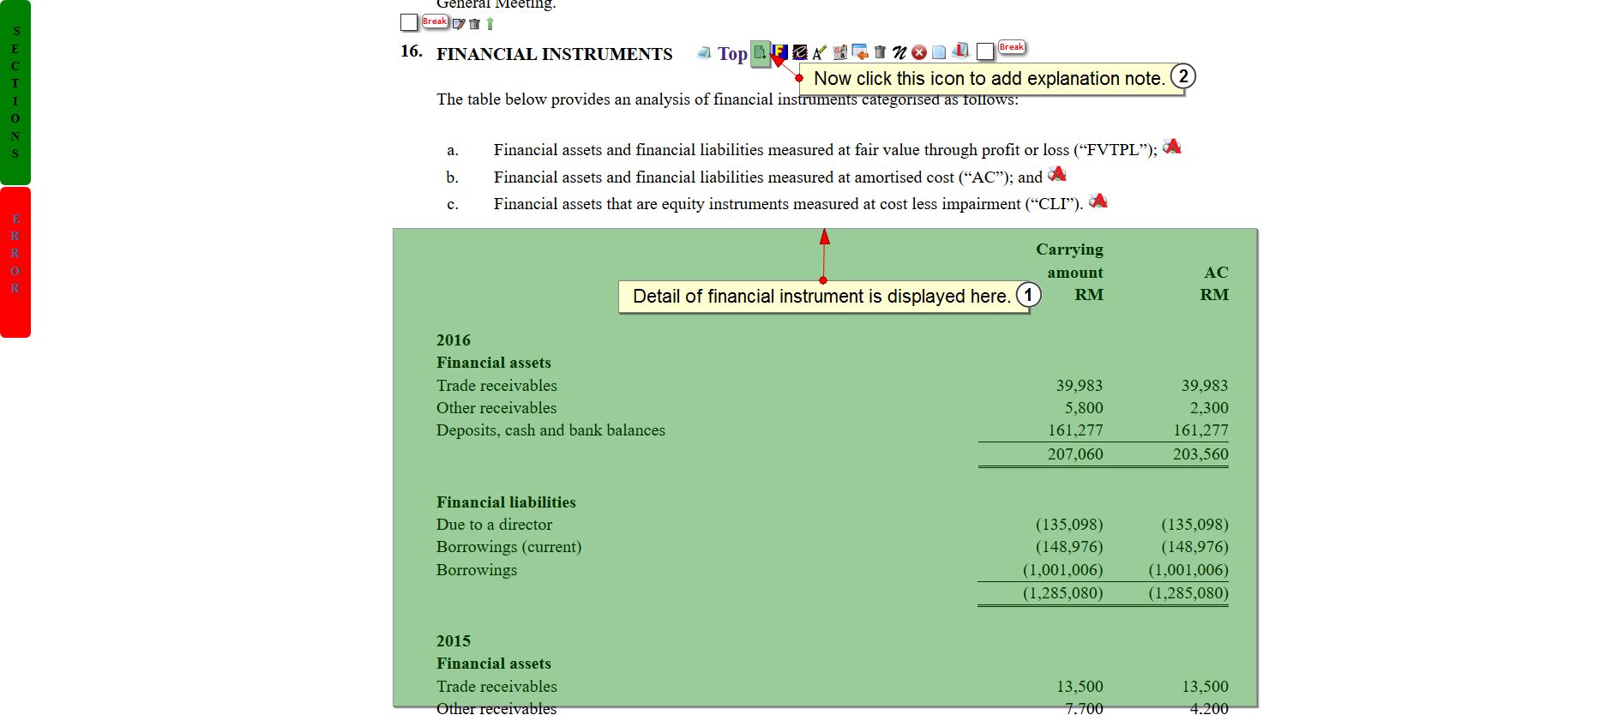Click the Break button right of heading toolbar
Viewport: 1624px width, 715px height.
click(x=1012, y=47)
